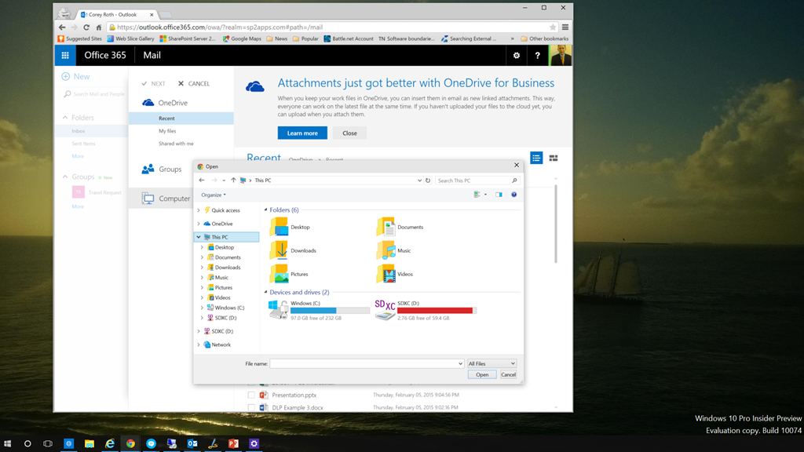804x452 pixels.
Task: Bookmark this page with the star
Action: tap(552, 27)
